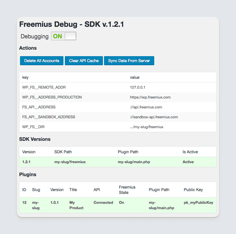
Task: Click SDK path my-slug/freemius cell
Action: coord(70,162)
